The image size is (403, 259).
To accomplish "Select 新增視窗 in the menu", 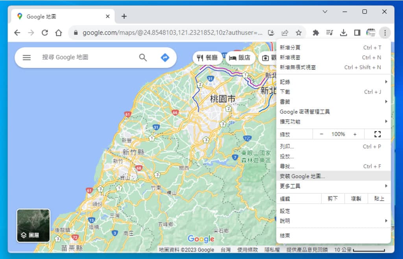I will point(334,57).
